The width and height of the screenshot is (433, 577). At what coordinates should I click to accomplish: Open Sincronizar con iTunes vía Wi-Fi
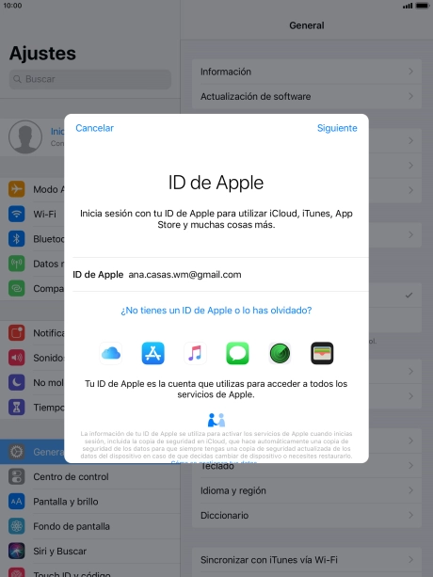coord(307,560)
